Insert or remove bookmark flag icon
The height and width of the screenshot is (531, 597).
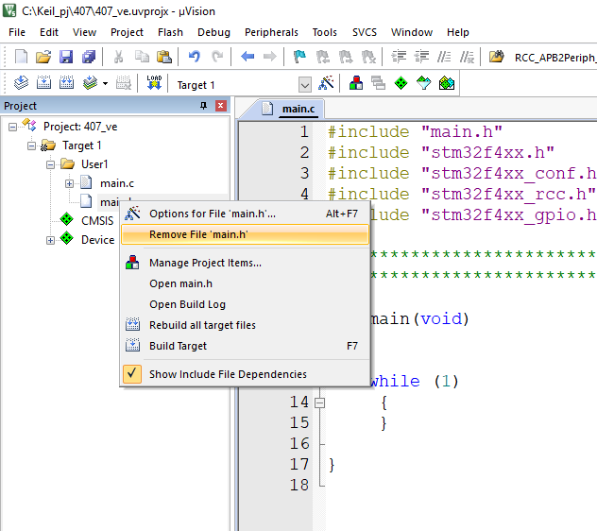coord(300,57)
